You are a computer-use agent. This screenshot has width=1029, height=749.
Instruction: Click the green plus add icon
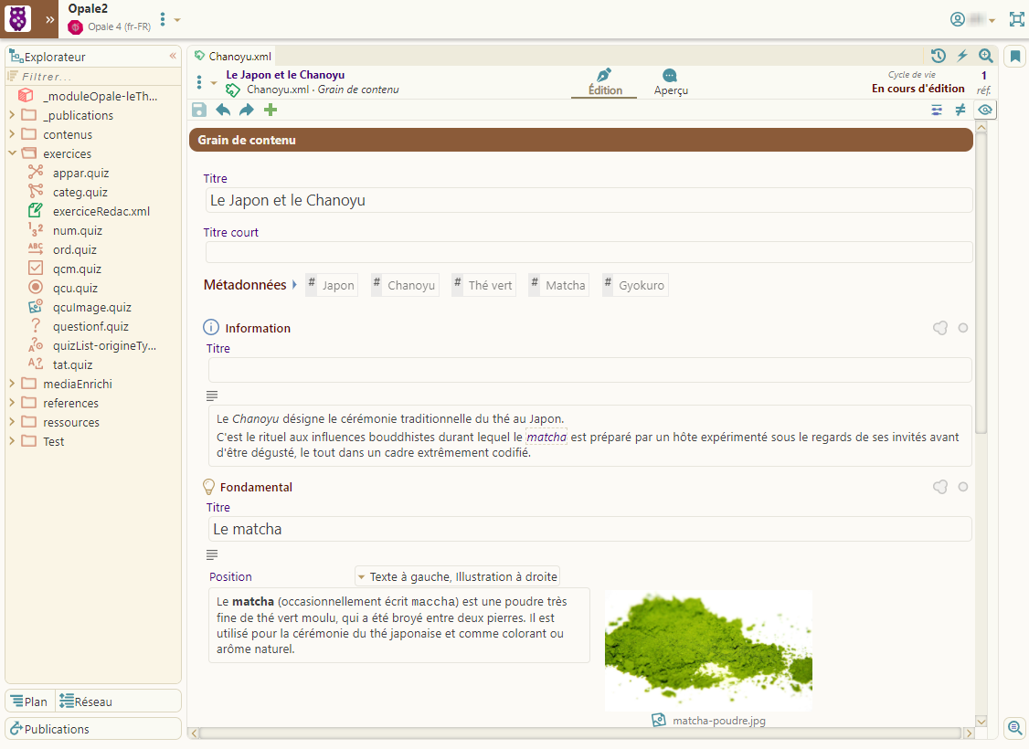coord(270,111)
